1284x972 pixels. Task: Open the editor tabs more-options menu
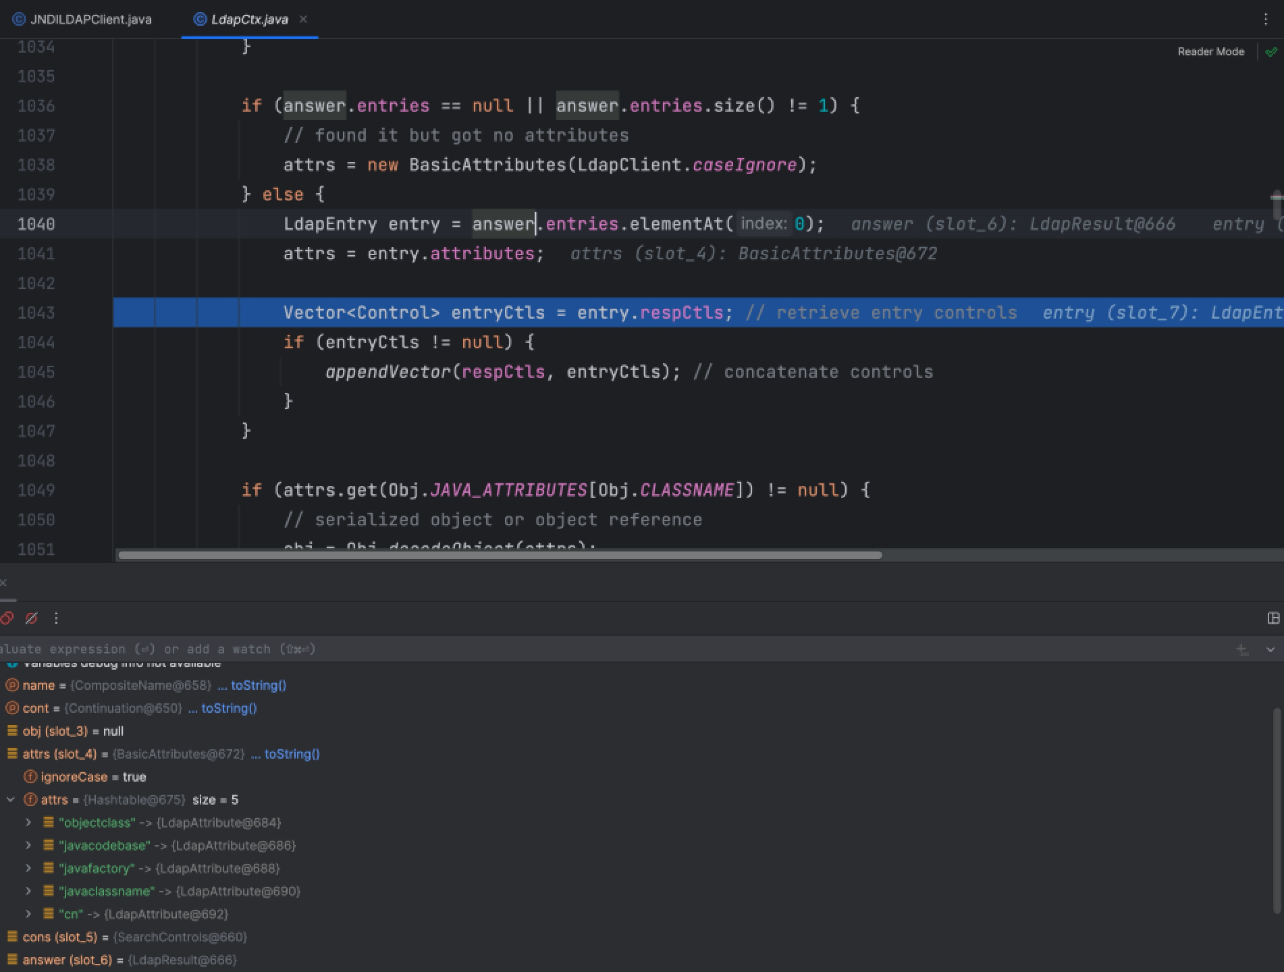click(1266, 20)
